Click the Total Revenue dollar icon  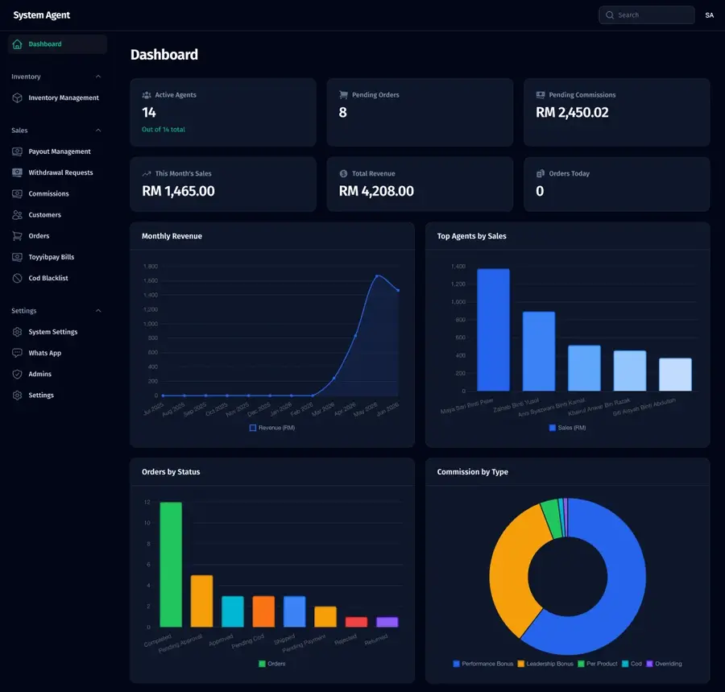tap(343, 174)
